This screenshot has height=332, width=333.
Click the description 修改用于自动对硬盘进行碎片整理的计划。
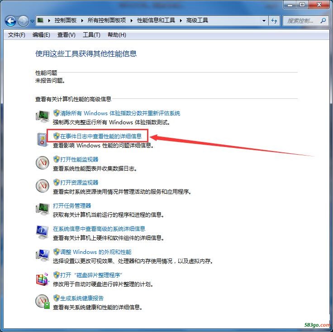[103, 284]
